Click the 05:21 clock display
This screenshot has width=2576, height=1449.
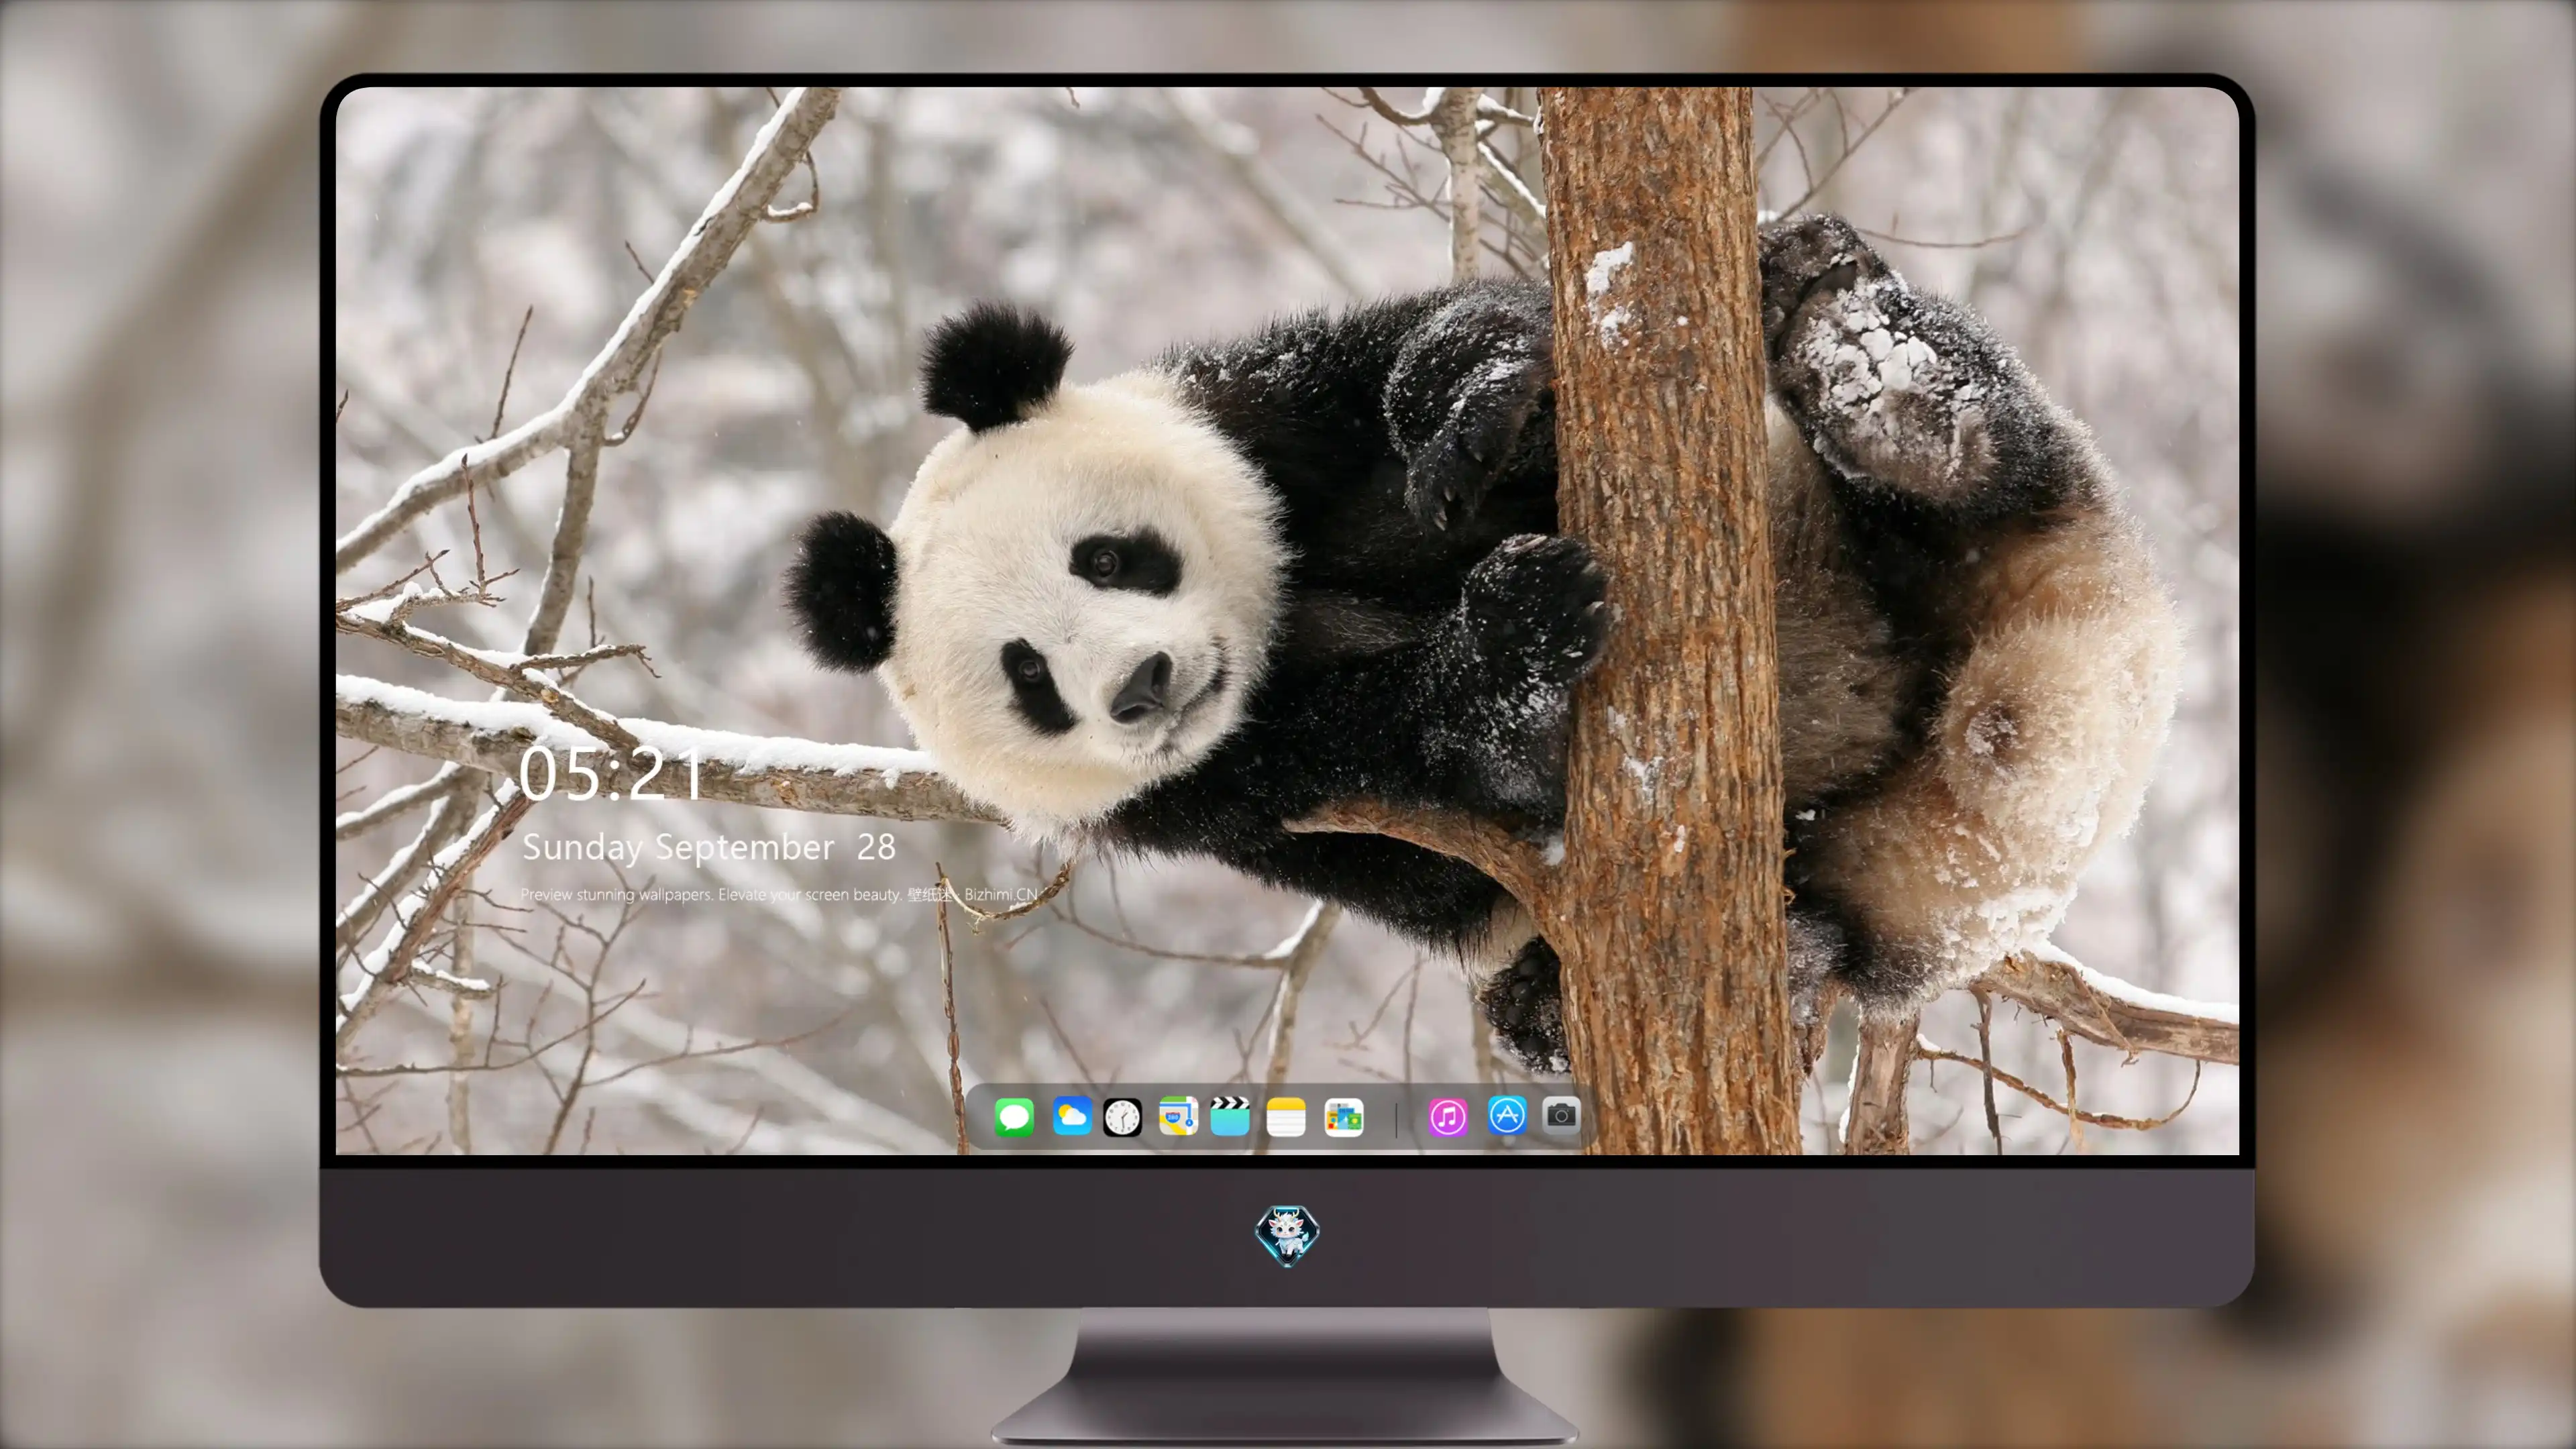pyautogui.click(x=611, y=774)
